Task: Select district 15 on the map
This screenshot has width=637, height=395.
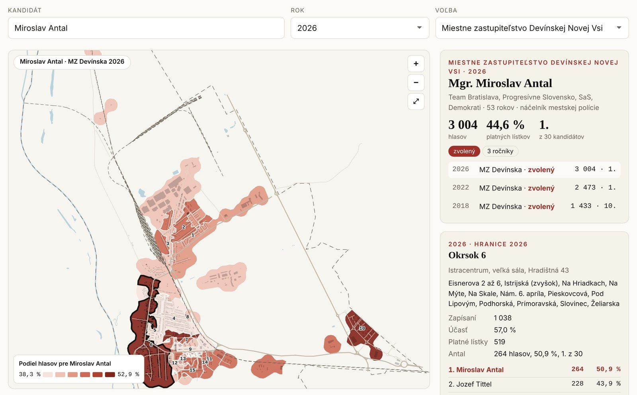Action: click(192, 370)
